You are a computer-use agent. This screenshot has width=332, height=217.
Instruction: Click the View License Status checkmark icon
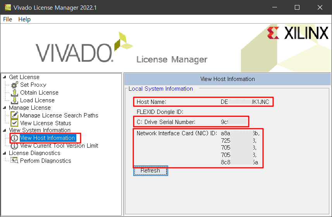click(14, 123)
